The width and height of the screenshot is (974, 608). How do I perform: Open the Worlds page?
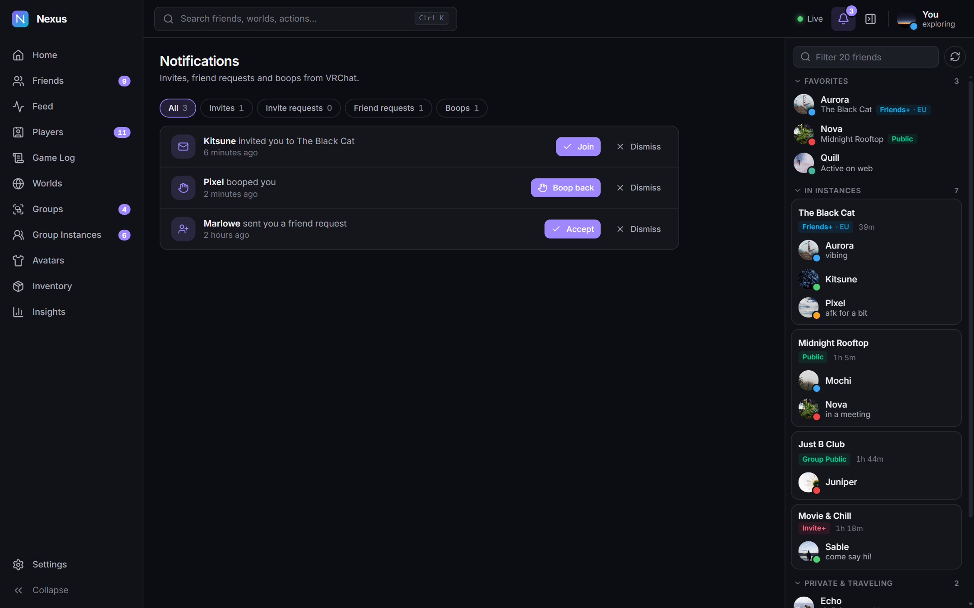pyautogui.click(x=72, y=183)
